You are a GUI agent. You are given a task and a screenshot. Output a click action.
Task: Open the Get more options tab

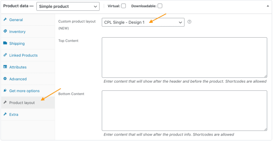click(24, 91)
